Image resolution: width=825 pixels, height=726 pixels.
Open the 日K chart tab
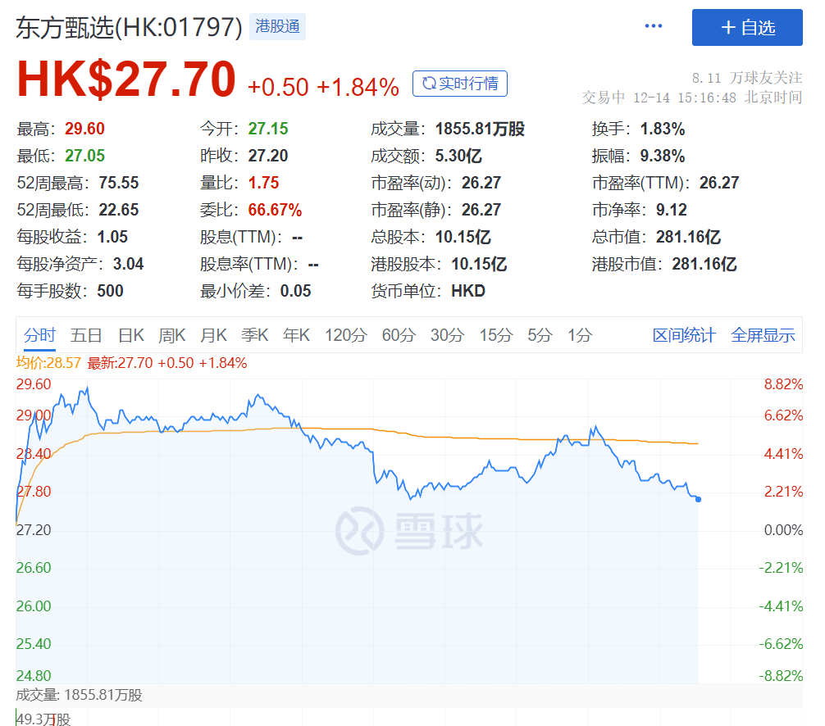pyautogui.click(x=131, y=335)
